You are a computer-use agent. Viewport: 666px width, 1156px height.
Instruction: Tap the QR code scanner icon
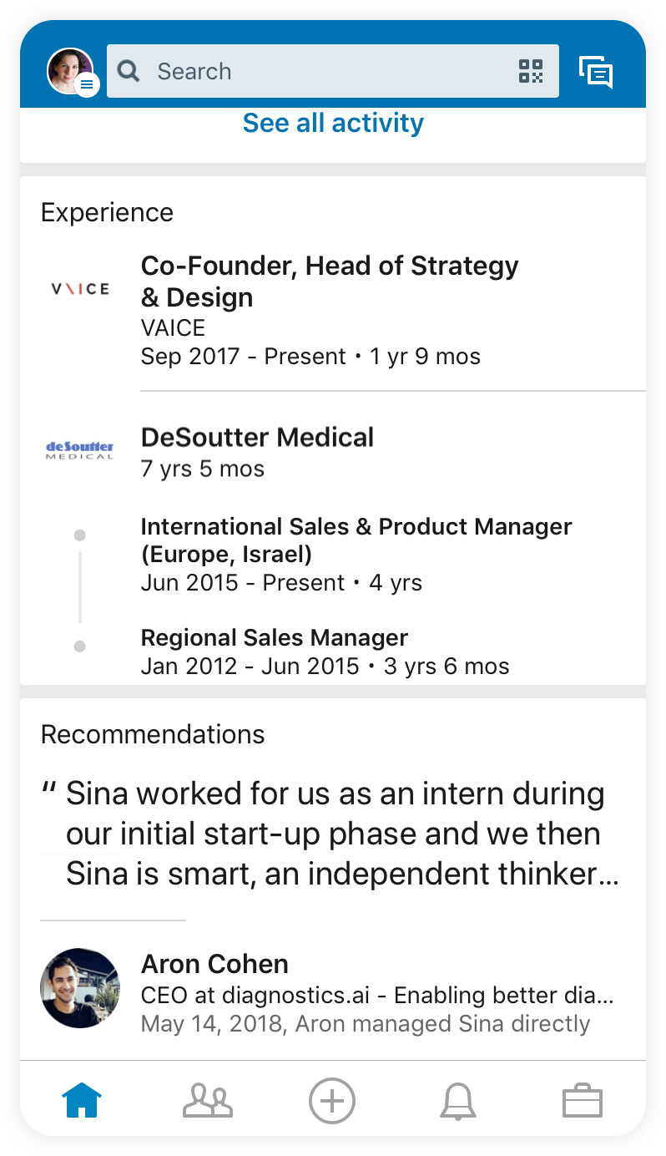(531, 72)
